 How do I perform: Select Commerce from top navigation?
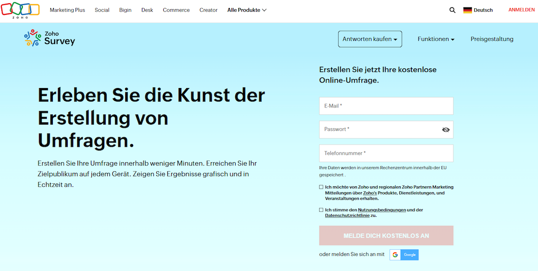pos(176,10)
